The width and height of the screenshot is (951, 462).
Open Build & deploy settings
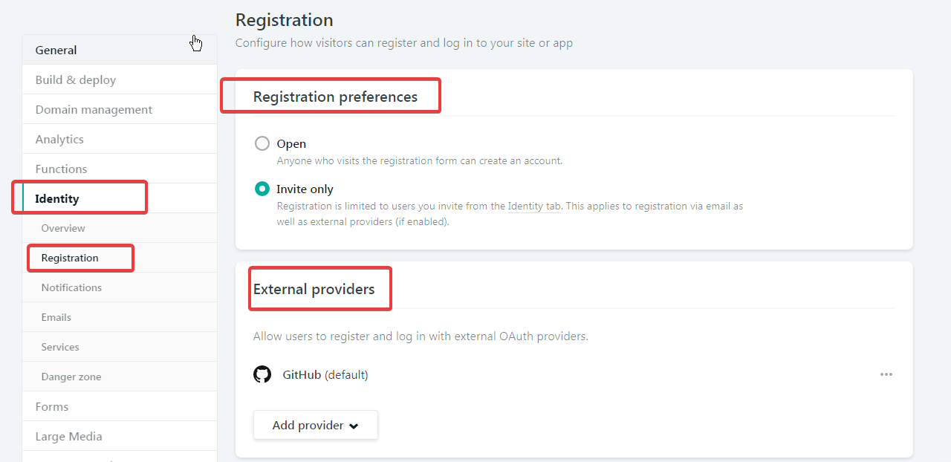tap(120, 79)
